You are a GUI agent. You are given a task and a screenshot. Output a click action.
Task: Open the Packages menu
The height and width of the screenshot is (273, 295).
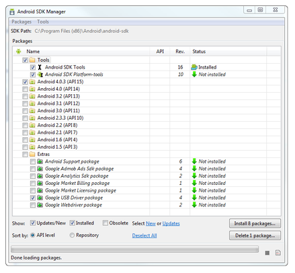[x=22, y=22]
